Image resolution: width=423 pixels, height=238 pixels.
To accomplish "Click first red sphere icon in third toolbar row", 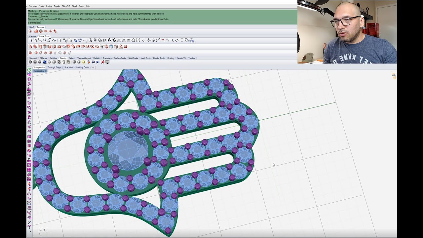I will pyautogui.click(x=30, y=53).
